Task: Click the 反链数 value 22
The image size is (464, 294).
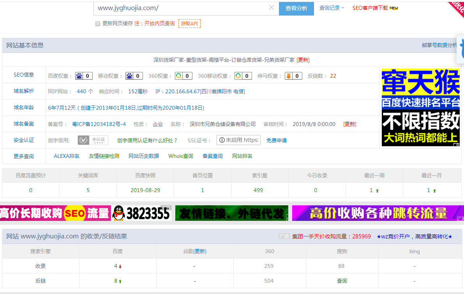Action: coord(333,76)
